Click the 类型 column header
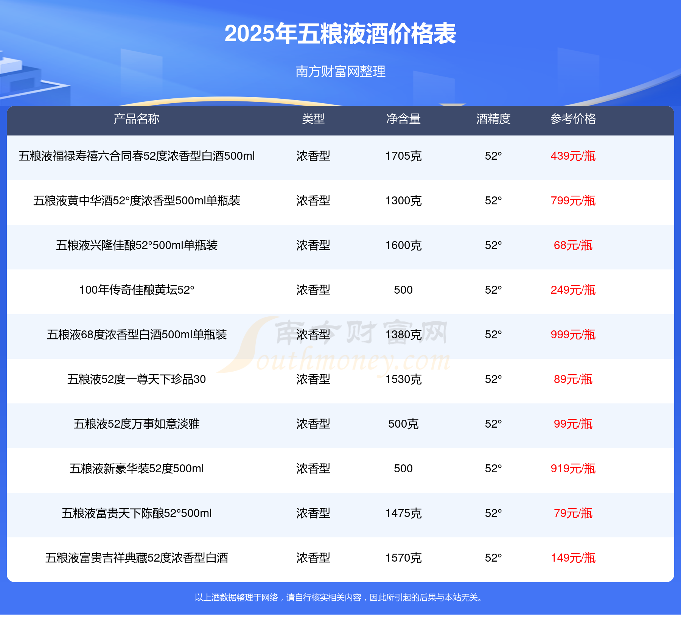 [x=313, y=119]
